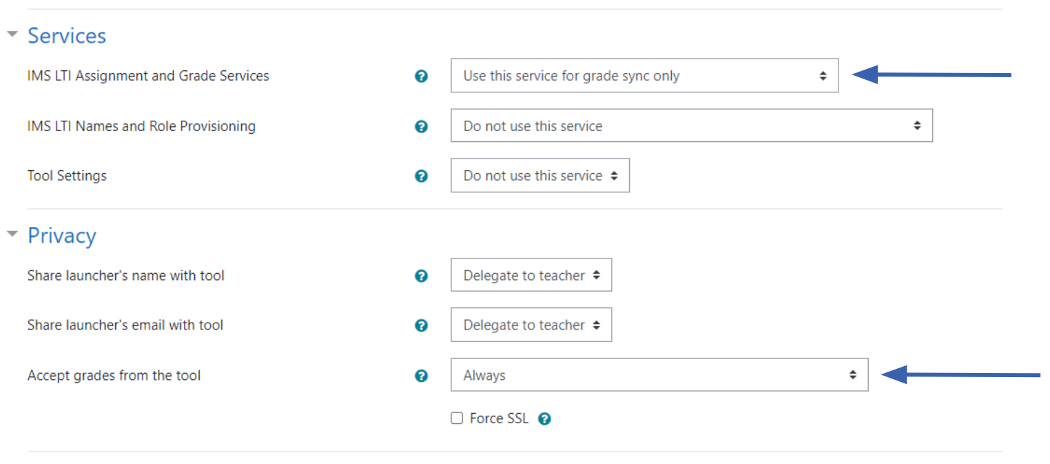1050x464 pixels.
Task: Open the Names and Role Provisioning dropdown
Action: point(691,126)
